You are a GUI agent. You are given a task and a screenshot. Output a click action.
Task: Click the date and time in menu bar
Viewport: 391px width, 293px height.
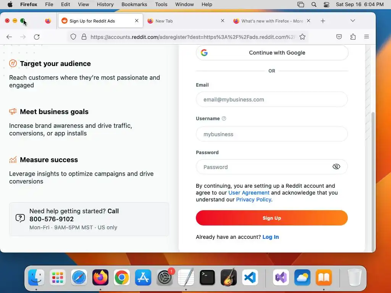tap(360, 5)
